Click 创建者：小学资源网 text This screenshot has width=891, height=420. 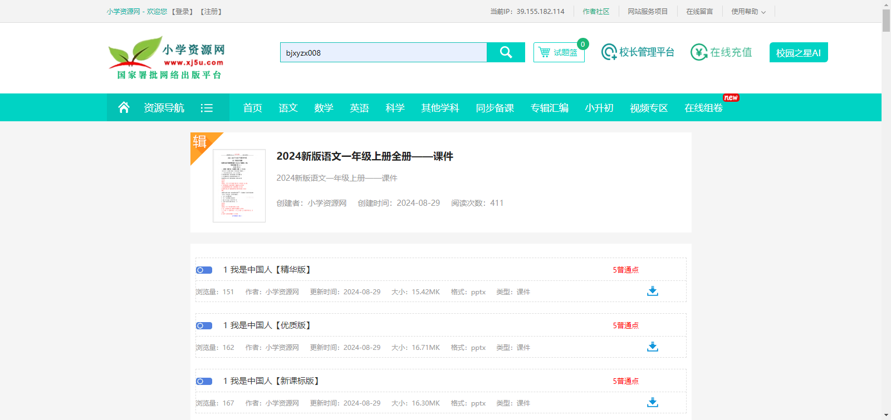(311, 203)
